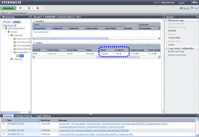This screenshot has width=199, height=137.
Task: Collapse the Action panel with double arrow
Action: click(x=197, y=17)
